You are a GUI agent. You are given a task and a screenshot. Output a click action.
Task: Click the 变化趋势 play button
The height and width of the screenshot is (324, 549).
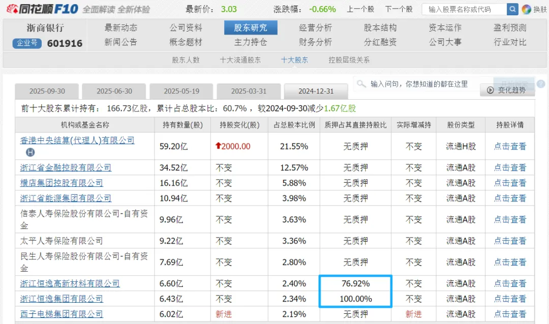pos(507,90)
